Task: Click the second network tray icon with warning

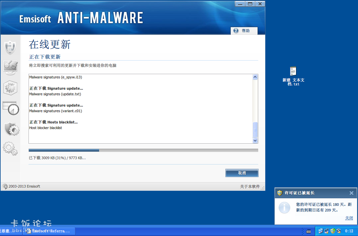Action: [x=327, y=231]
